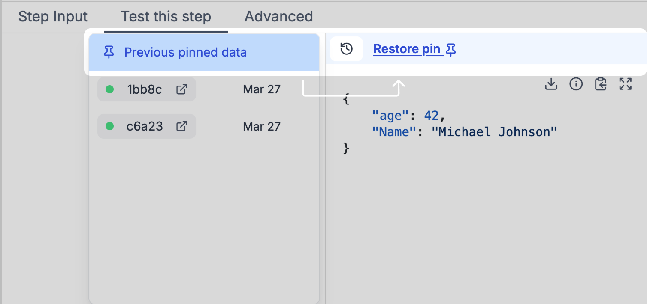Open the Advanced tab
This screenshot has width=647, height=304.
279,17
